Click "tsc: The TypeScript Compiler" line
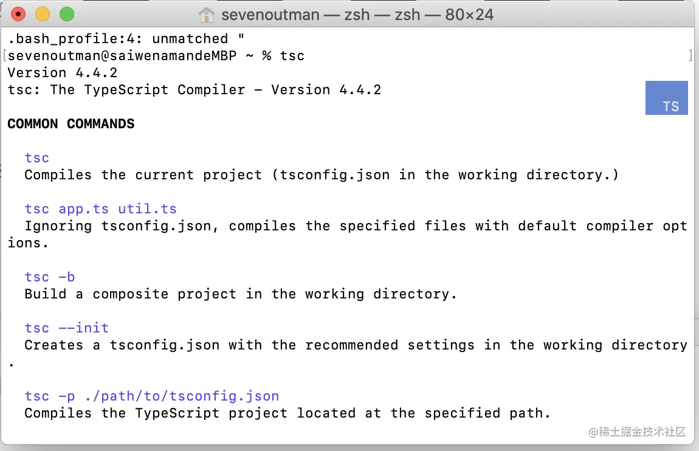The width and height of the screenshot is (699, 451). [195, 90]
